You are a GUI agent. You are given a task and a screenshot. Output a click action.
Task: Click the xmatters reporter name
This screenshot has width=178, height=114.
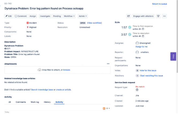click(145, 52)
